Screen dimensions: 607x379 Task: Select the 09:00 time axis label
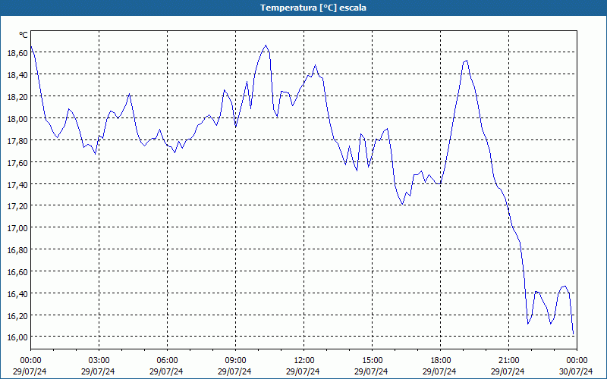click(x=235, y=361)
